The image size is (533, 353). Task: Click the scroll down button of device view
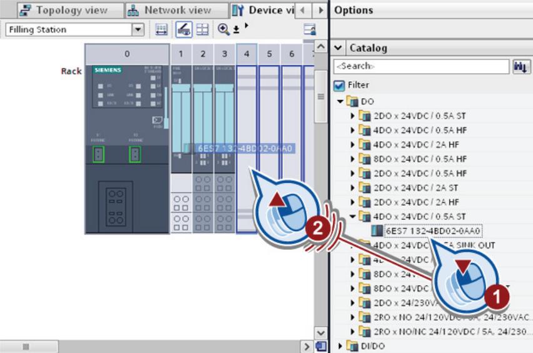click(320, 332)
